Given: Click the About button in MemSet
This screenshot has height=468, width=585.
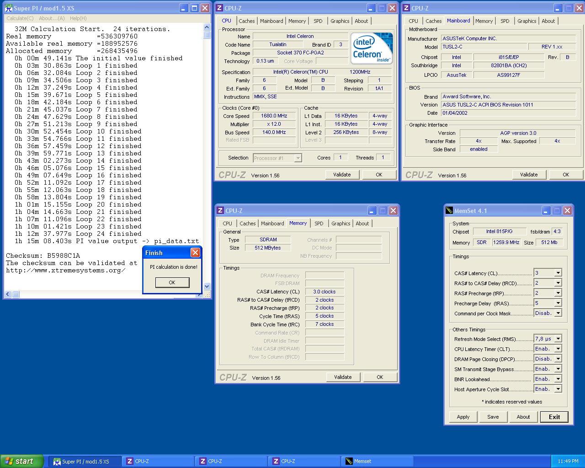Looking at the screenshot, I should coord(523,417).
